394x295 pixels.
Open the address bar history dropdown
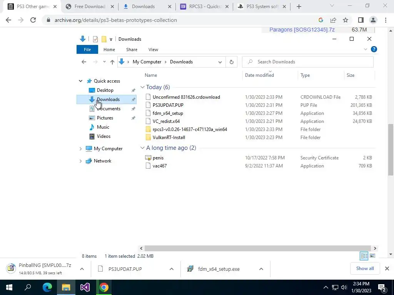pos(220,62)
